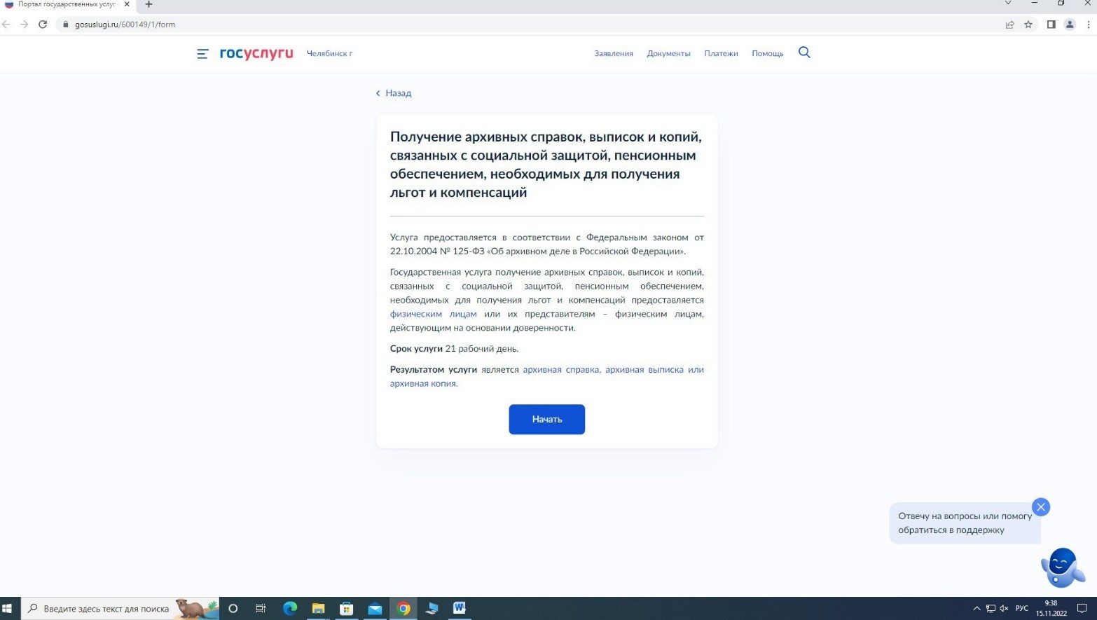Open Chrome's three-dot menu
The height and width of the screenshot is (620, 1097).
click(x=1088, y=25)
